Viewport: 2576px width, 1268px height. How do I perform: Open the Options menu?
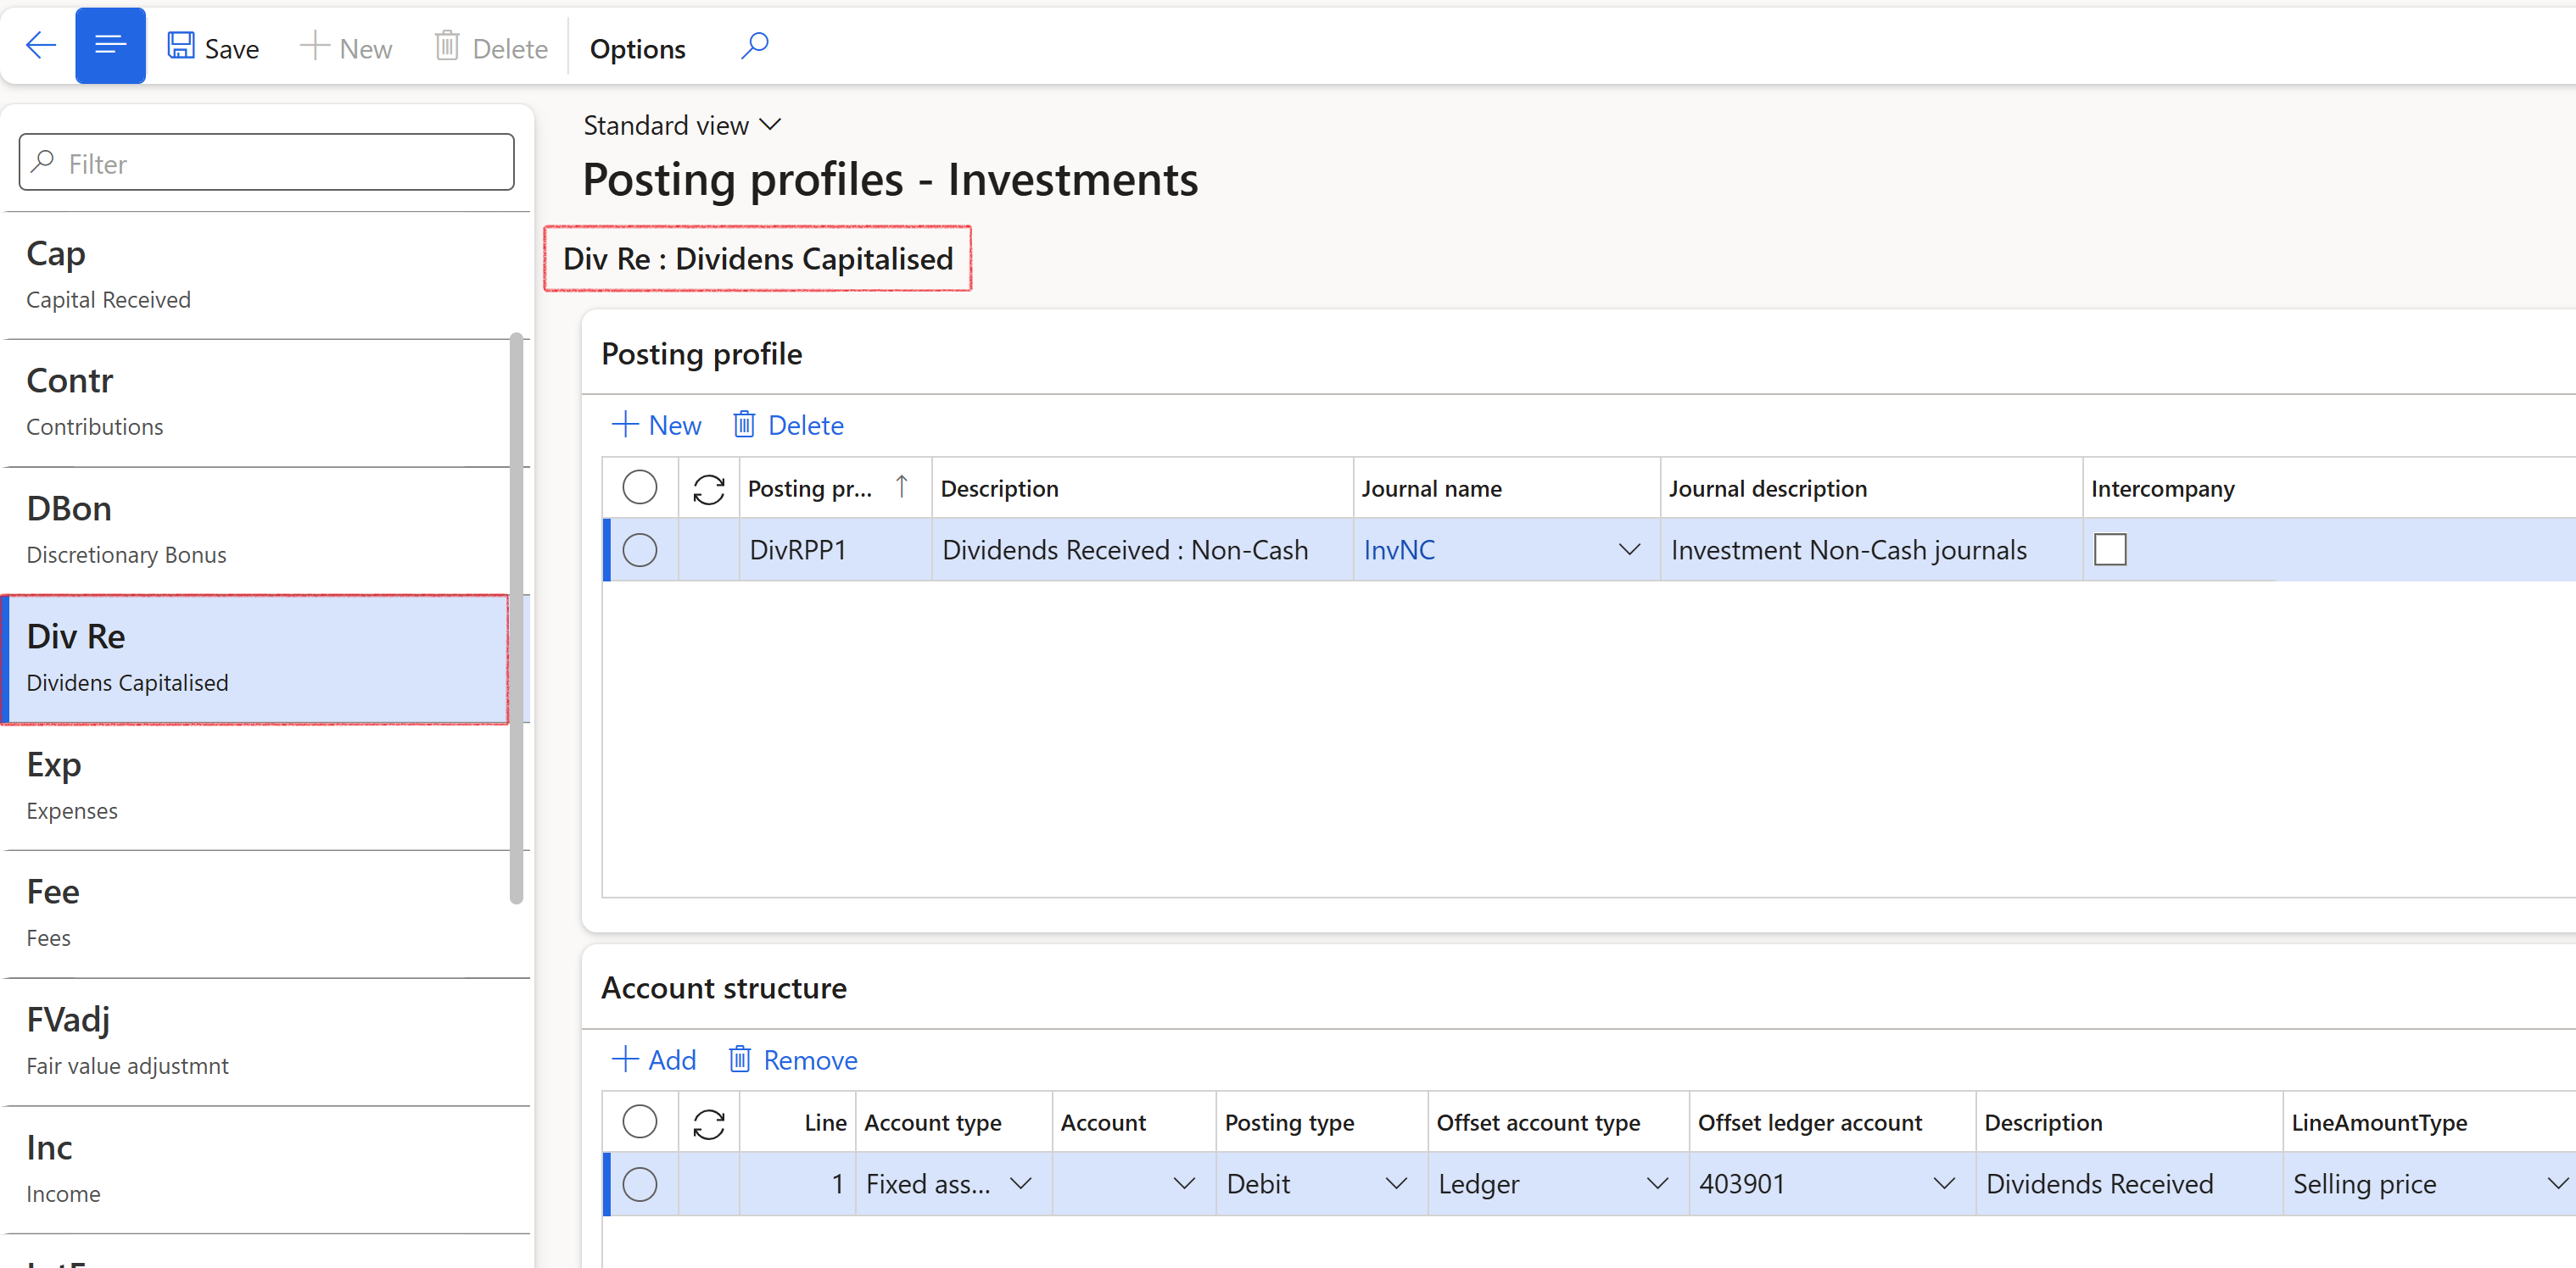coord(637,48)
